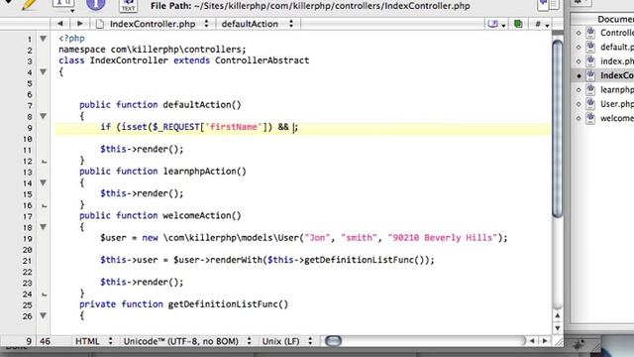Click the green counterpart file icon
The width and height of the screenshot is (634, 357).
click(517, 24)
